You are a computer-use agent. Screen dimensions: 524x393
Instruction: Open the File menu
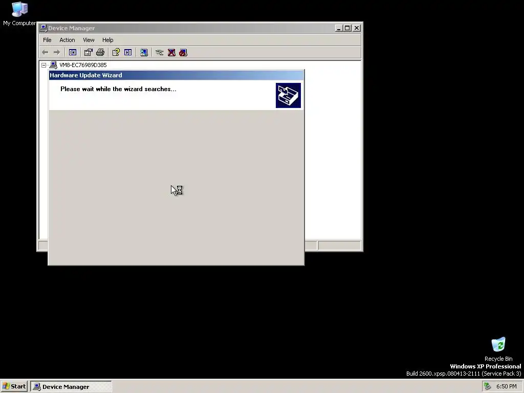tap(47, 40)
